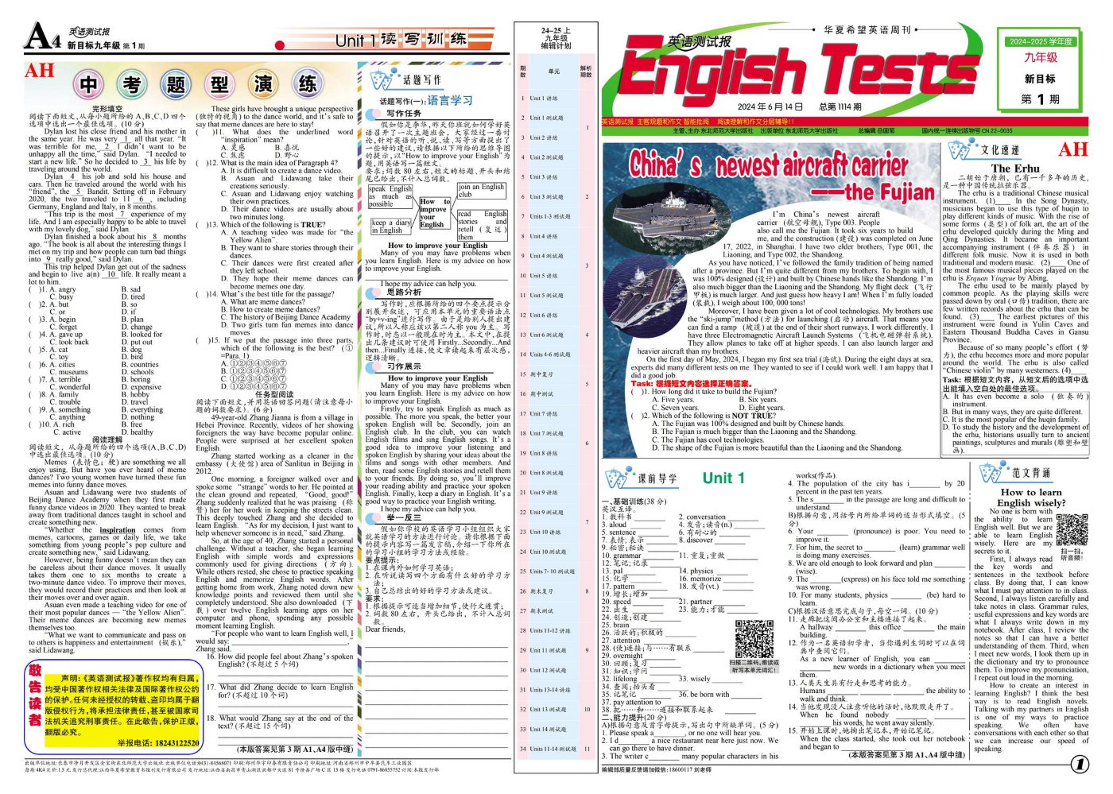
Task: Click the 华夏希望英语周刊 header text
Action: (867, 29)
